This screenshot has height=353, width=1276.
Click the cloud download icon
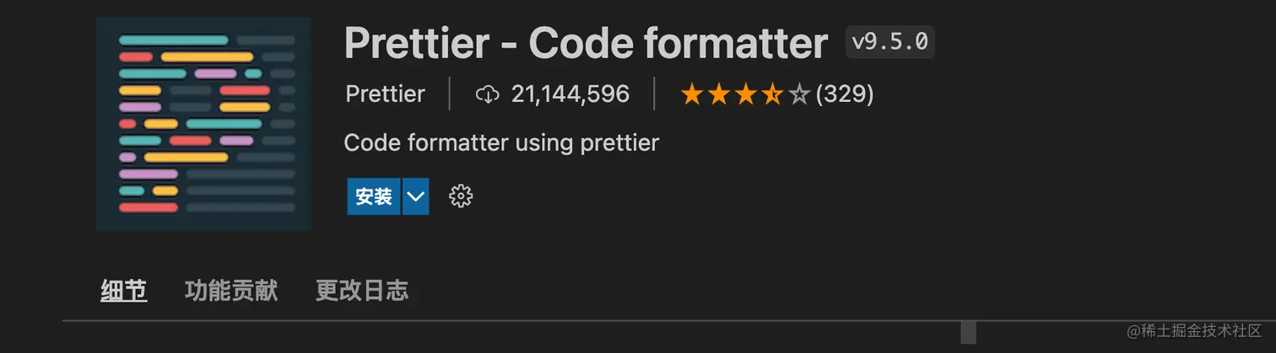[x=488, y=94]
